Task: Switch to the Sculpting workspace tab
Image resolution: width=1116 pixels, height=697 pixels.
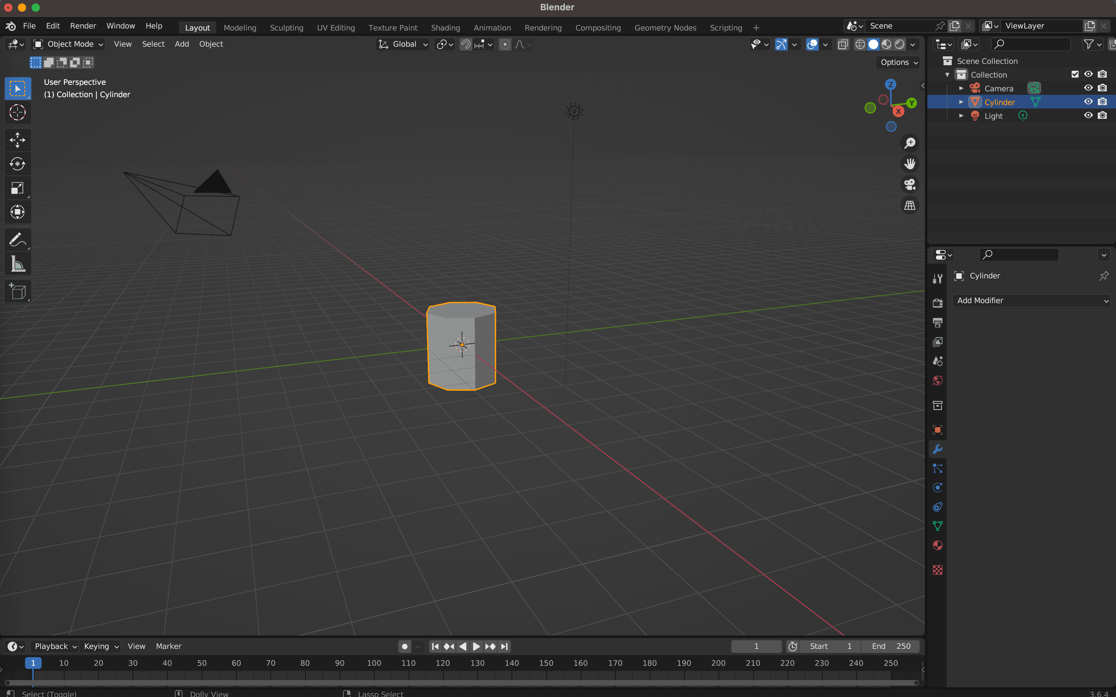Action: [x=286, y=28]
